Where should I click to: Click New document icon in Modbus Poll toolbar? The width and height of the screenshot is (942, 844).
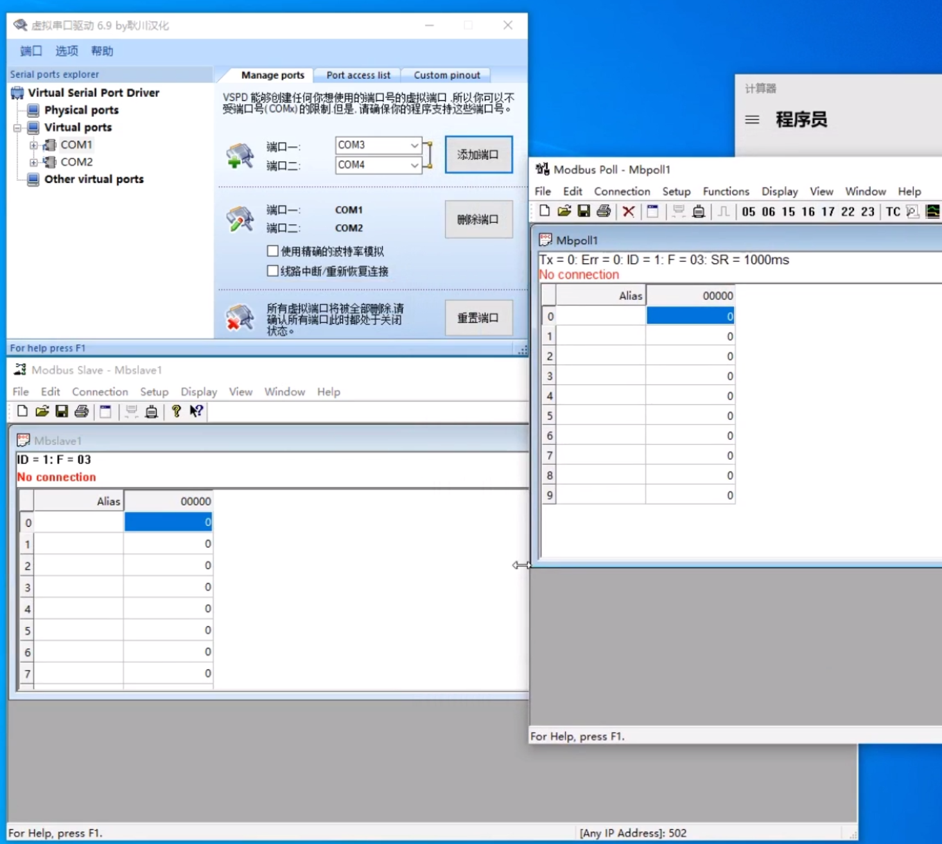pyautogui.click(x=545, y=211)
